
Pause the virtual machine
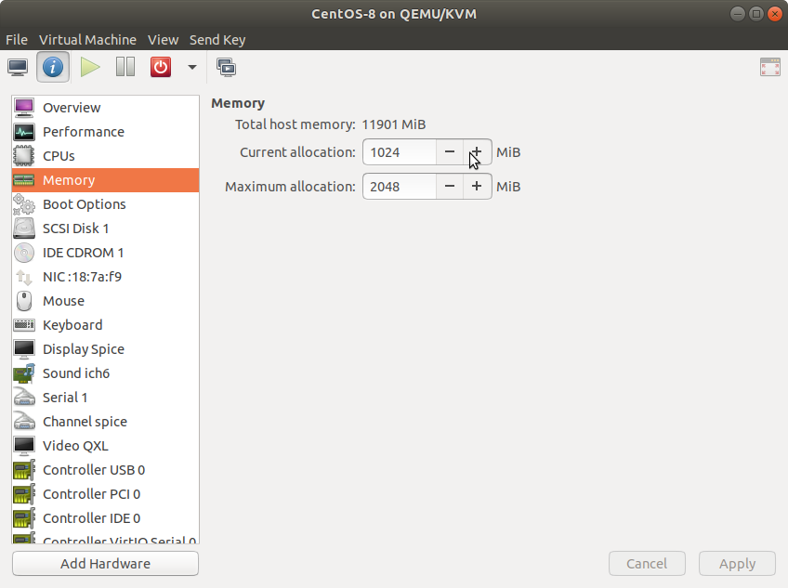pos(125,67)
